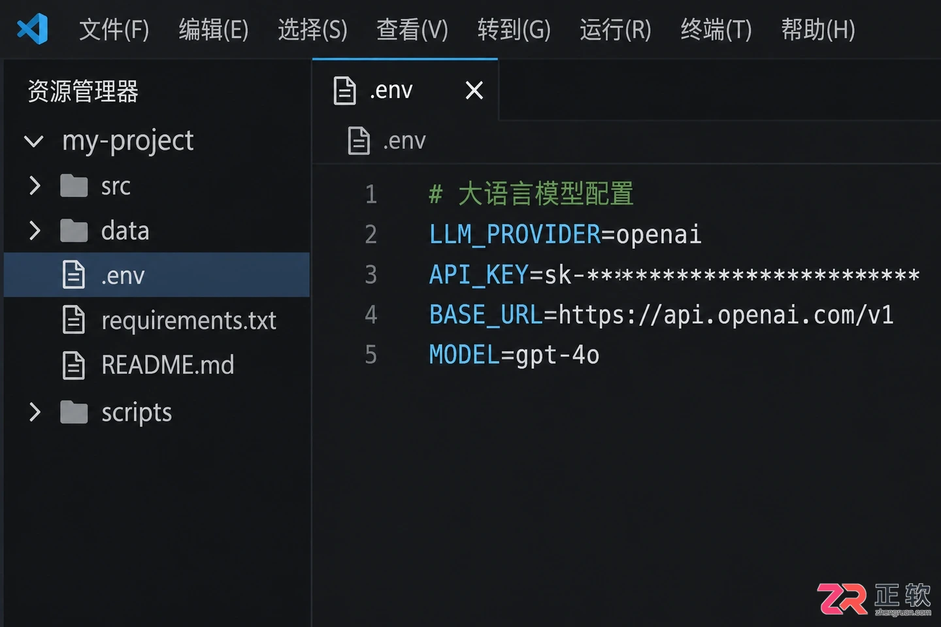Click the gpt-4o value
This screenshot has height=627, width=941.
[x=557, y=356]
